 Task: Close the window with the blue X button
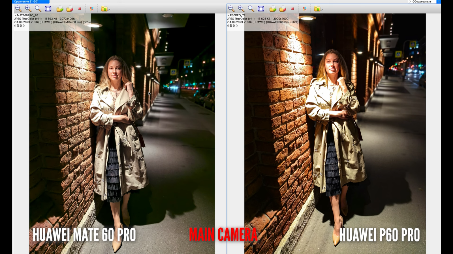pyautogui.click(x=439, y=2)
